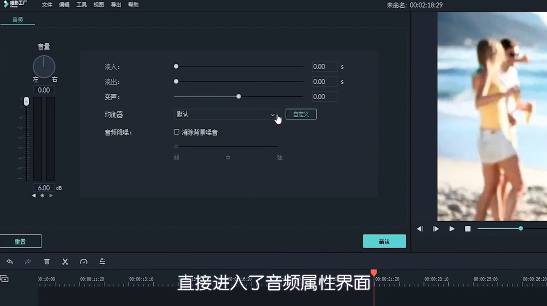
Task: Open the speed control (speedometer) icon
Action: [83, 261]
